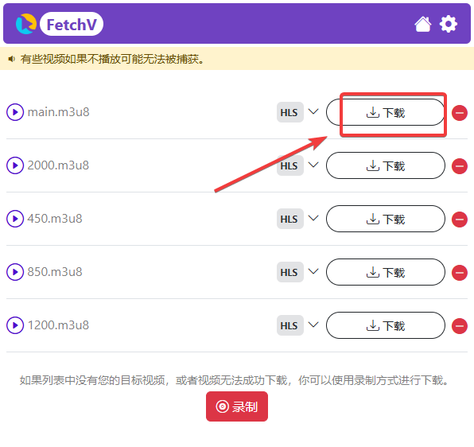This screenshot has height=447, width=474.
Task: Expand details chevron for 1200.m3u8
Action: [x=313, y=325]
